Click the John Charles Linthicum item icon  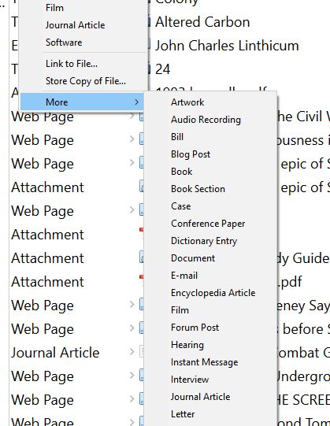tap(149, 45)
